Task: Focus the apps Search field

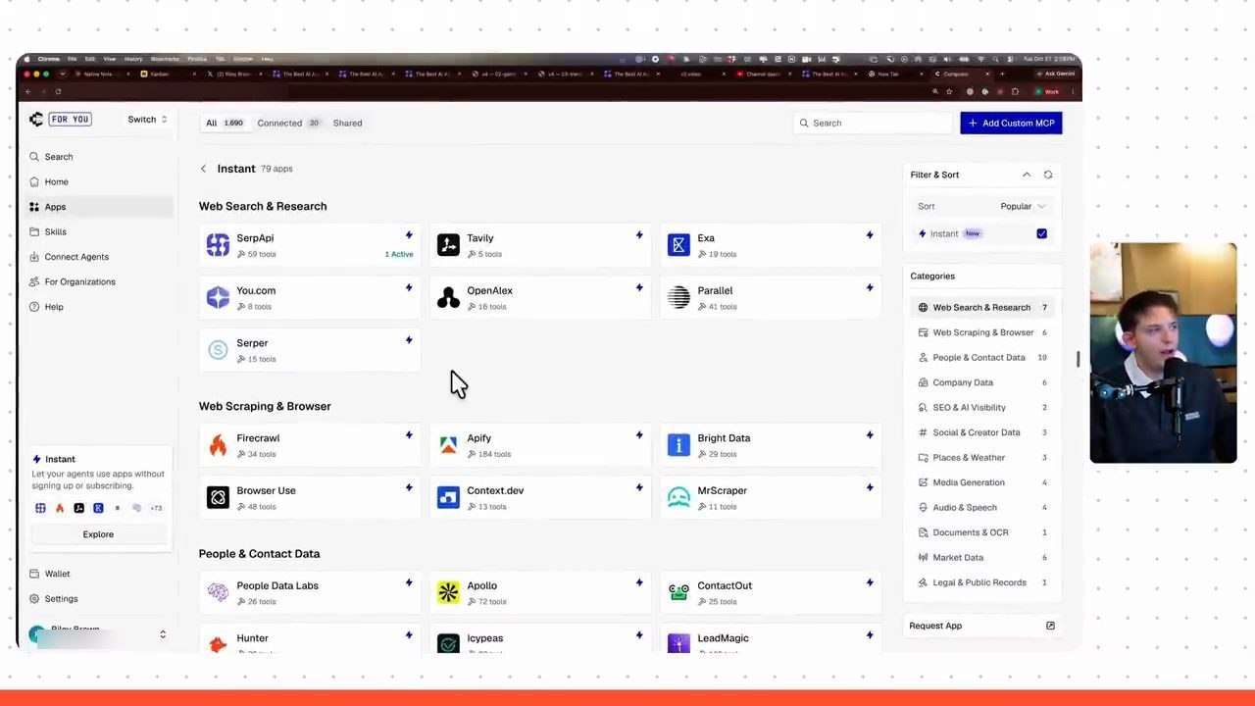Action: (873, 124)
